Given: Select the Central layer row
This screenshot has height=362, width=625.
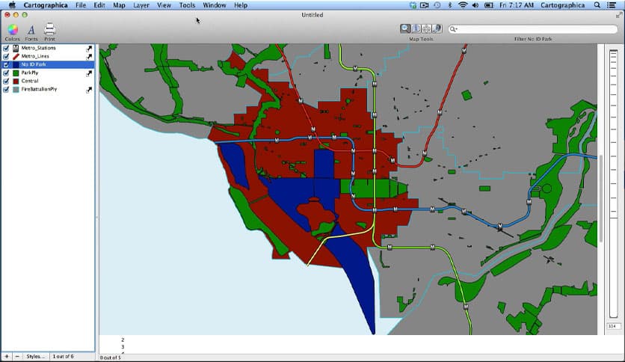Looking at the screenshot, I should tap(48, 82).
